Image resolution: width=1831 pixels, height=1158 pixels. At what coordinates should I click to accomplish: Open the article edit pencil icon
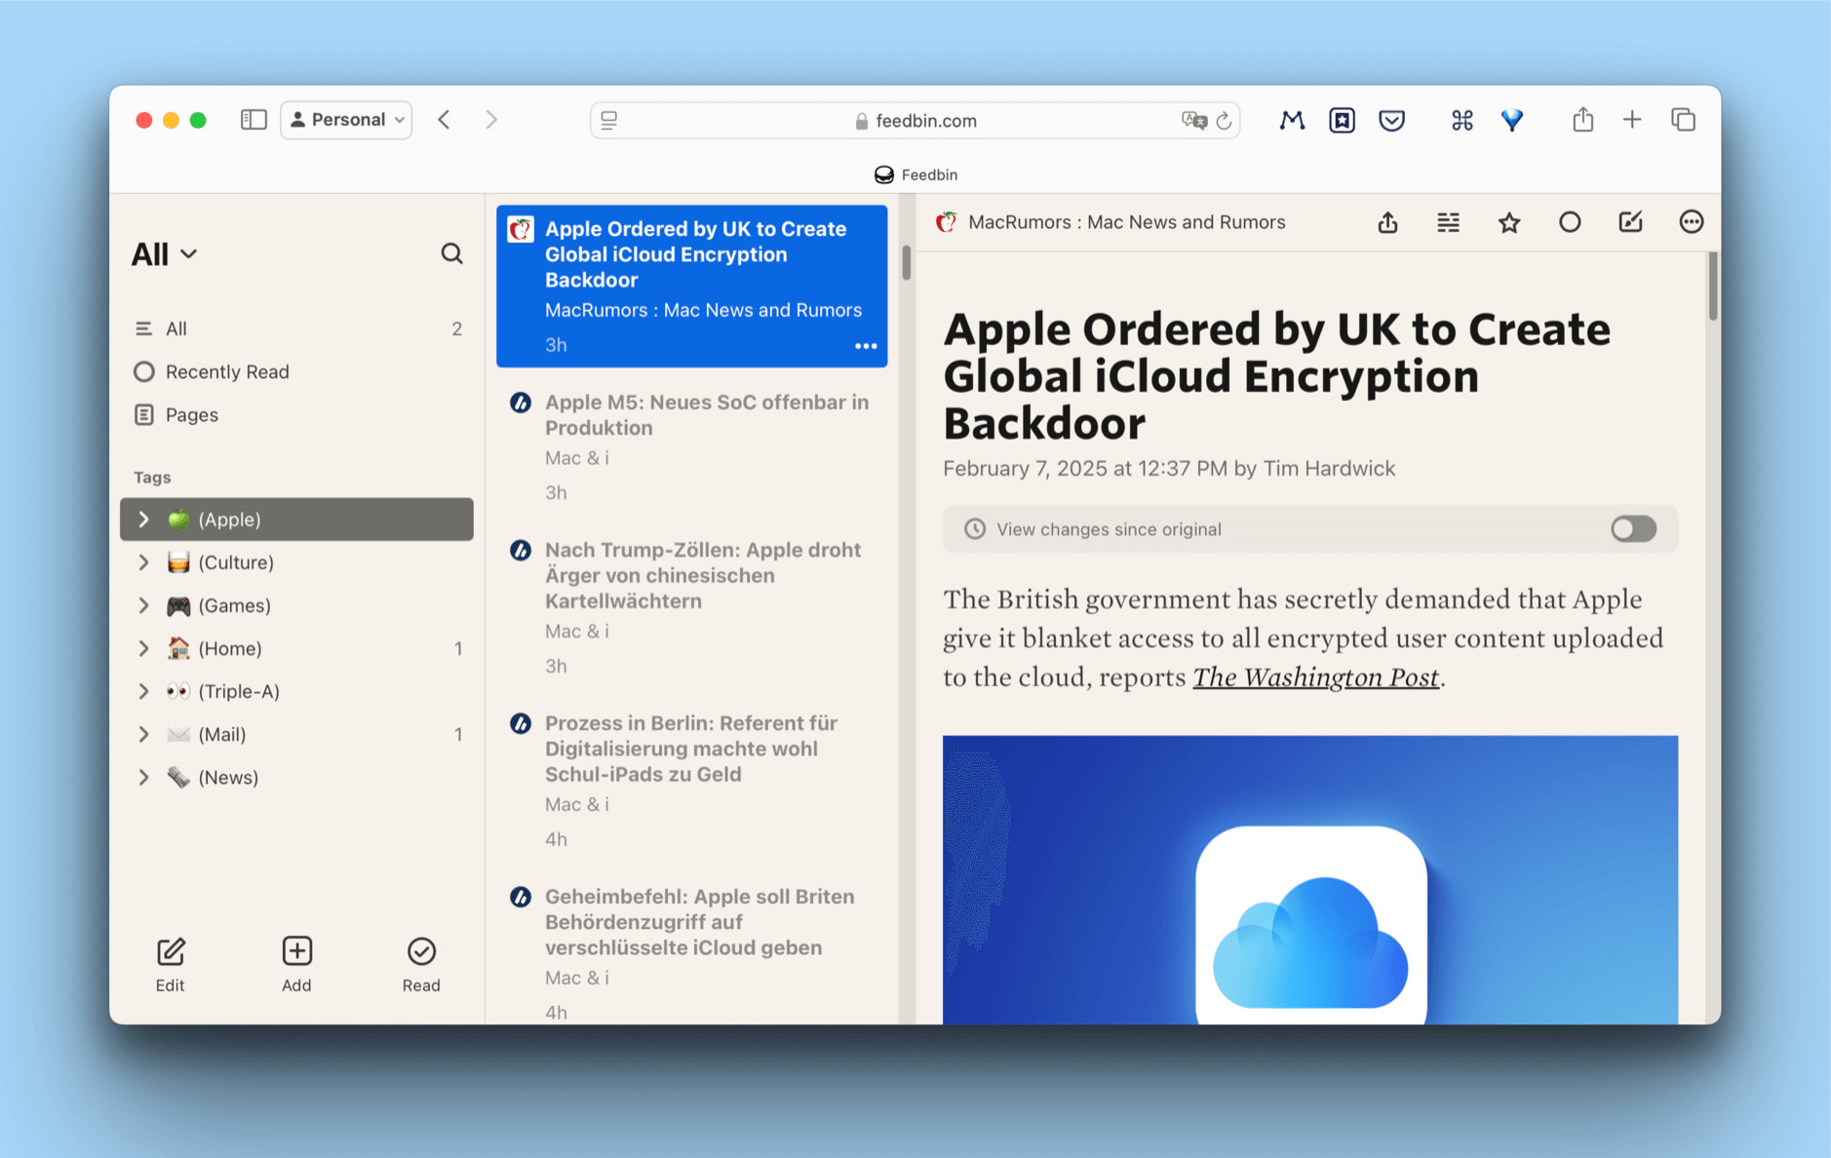click(1630, 222)
